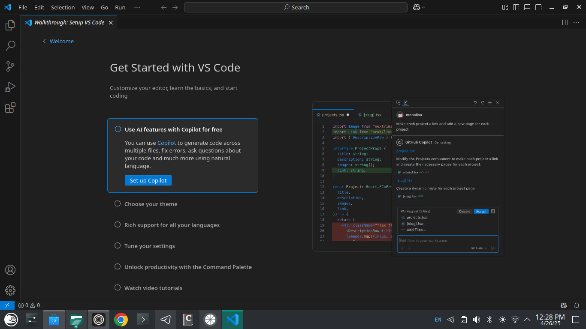Go forward with the navigation arrow
This screenshot has height=329, width=586.
(x=175, y=7)
